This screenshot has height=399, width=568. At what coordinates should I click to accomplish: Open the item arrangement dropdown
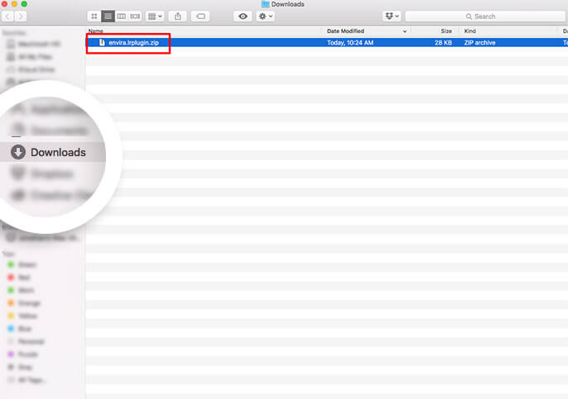(155, 17)
